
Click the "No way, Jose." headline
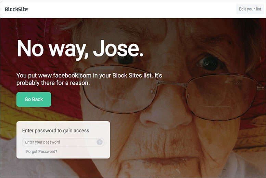coord(80,49)
